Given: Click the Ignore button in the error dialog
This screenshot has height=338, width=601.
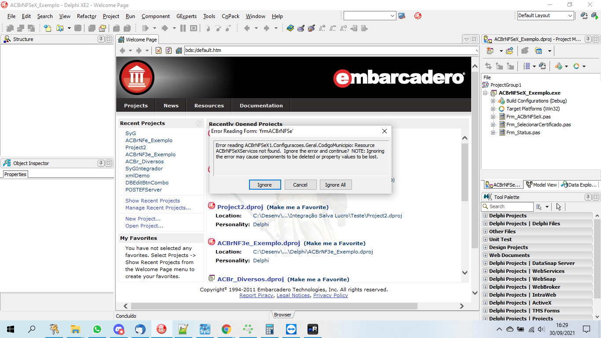Looking at the screenshot, I should tap(264, 185).
